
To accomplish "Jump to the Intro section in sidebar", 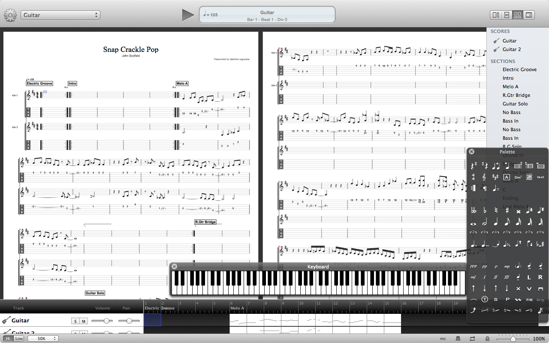I will pos(508,78).
